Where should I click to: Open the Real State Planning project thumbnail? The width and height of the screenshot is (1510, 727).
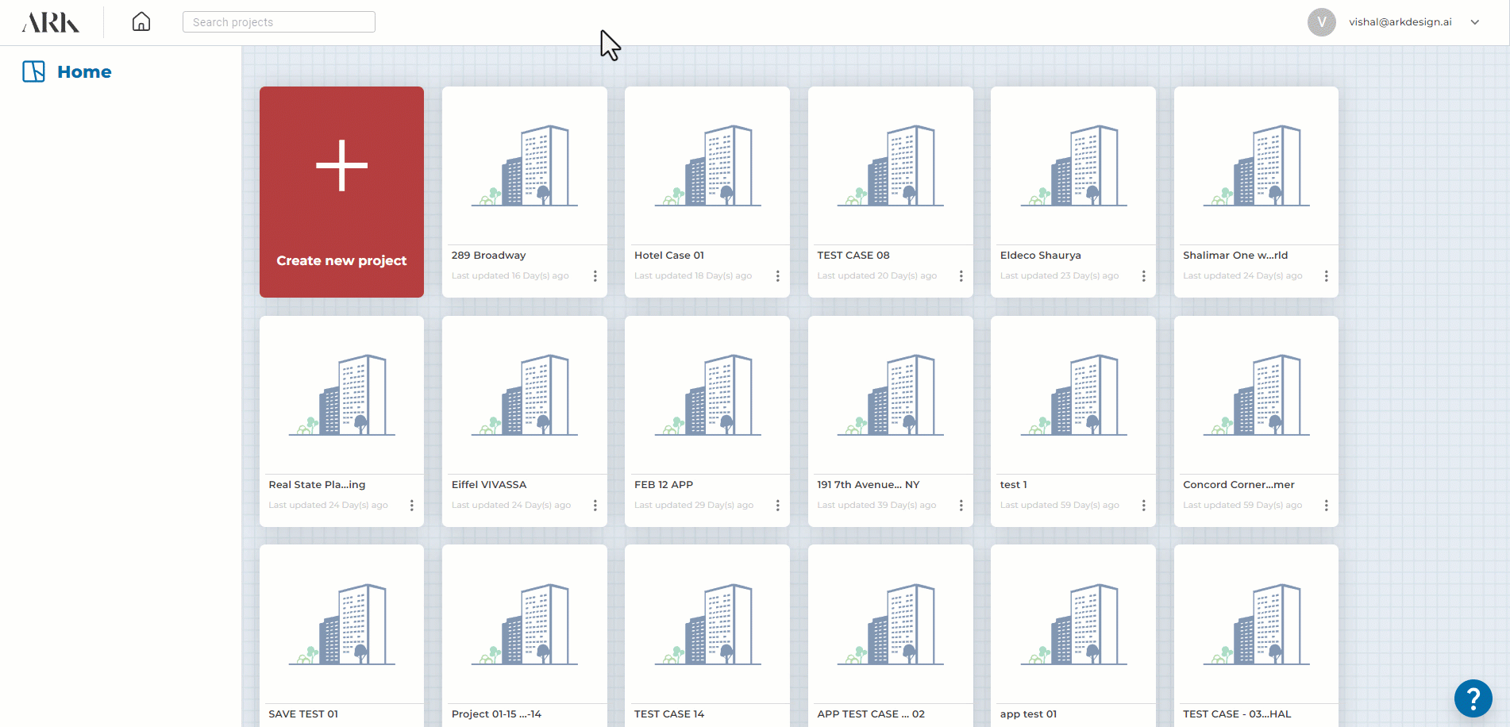coord(341,395)
